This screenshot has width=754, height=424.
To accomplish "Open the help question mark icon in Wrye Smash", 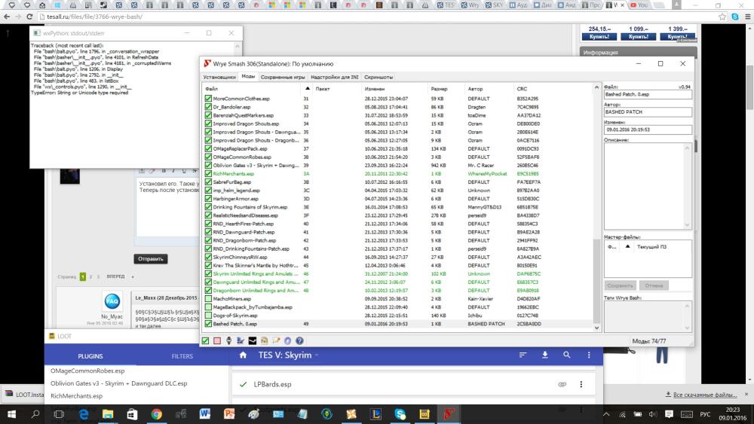I will [299, 341].
